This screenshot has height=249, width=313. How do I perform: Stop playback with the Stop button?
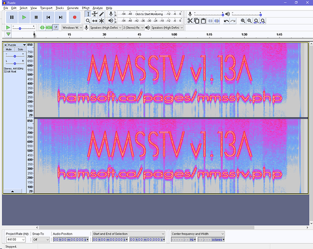(x=36, y=17)
